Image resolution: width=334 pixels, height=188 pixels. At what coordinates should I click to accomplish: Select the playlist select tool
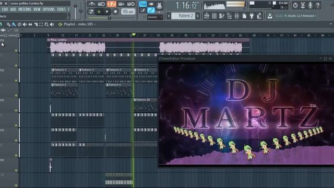[x=41, y=25]
